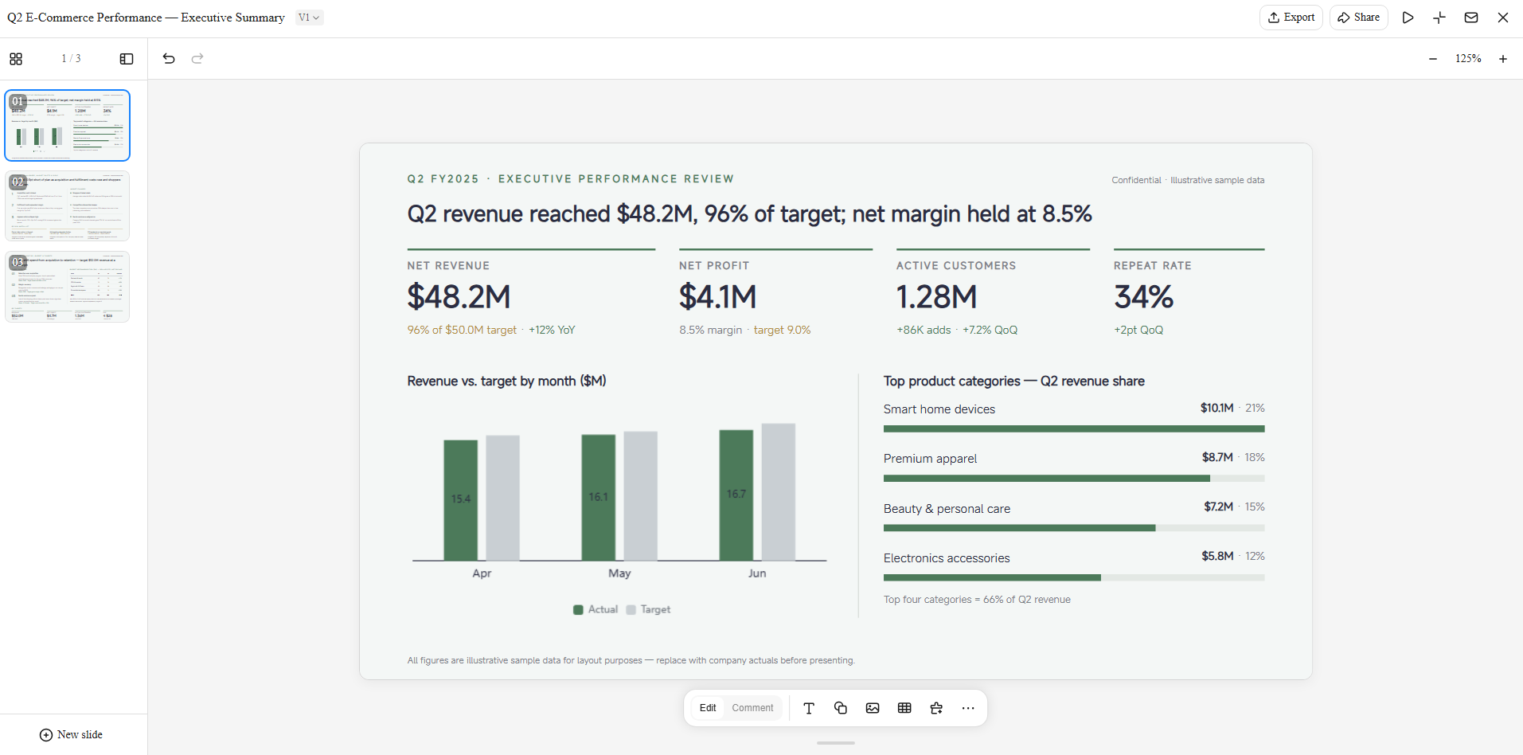
Task: Open the mail envelope icon
Action: (x=1471, y=18)
